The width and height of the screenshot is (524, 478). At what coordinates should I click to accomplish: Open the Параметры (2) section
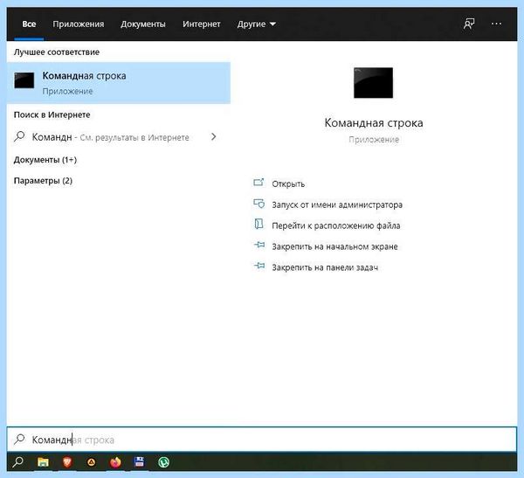pos(43,181)
